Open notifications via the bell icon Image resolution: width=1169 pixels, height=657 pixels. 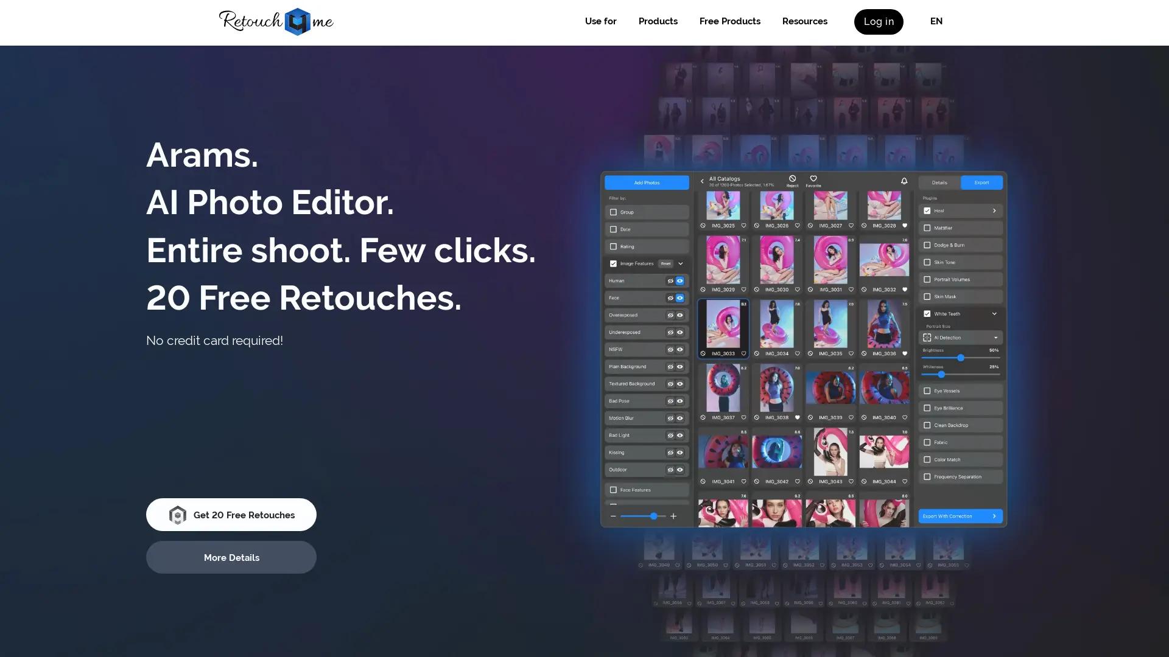tap(905, 181)
